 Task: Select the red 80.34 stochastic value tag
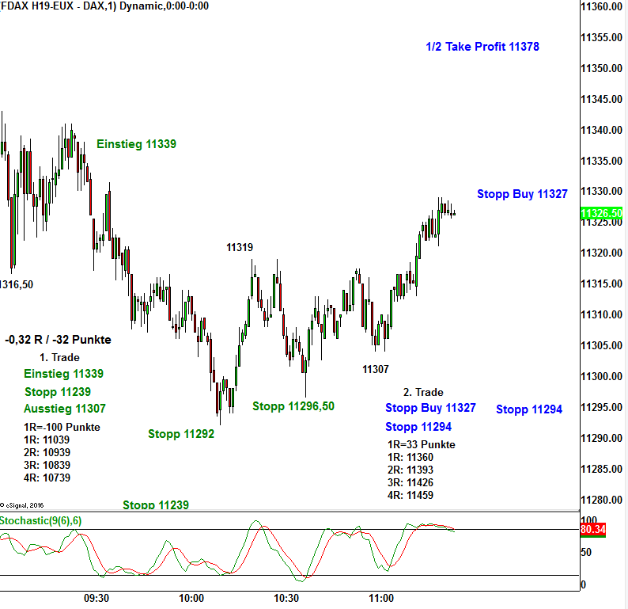(592, 529)
